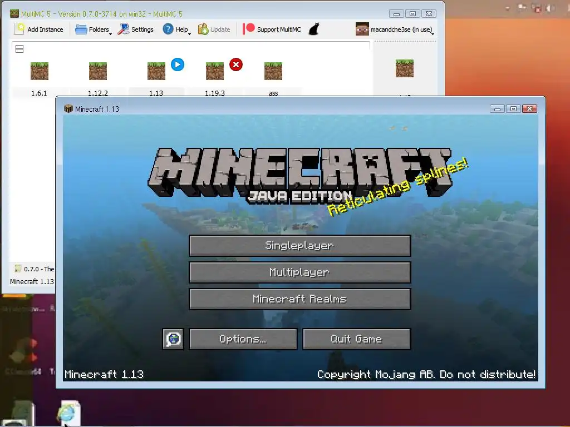Click the Minecraft 1.13 version text in-game
The width and height of the screenshot is (570, 427).
click(x=104, y=374)
